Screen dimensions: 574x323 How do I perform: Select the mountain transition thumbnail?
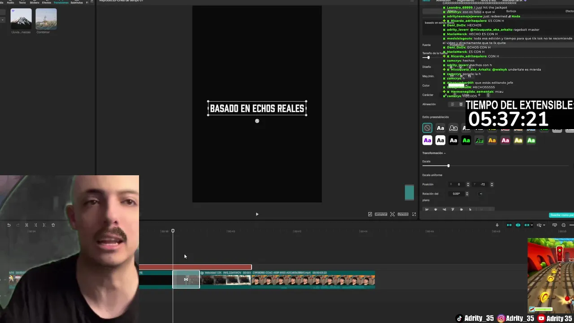(21, 19)
